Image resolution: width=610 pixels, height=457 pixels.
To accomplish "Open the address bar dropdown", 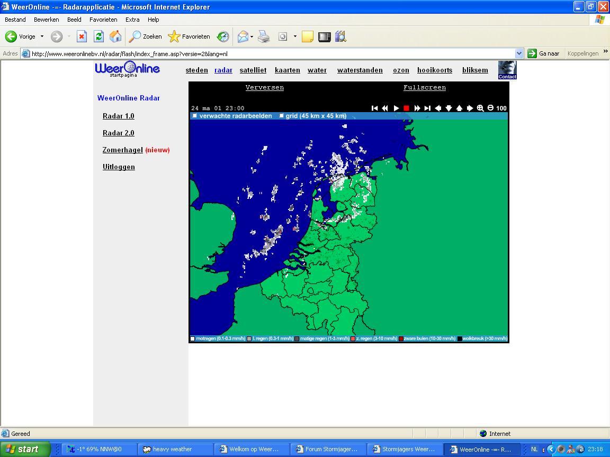I will click(519, 53).
